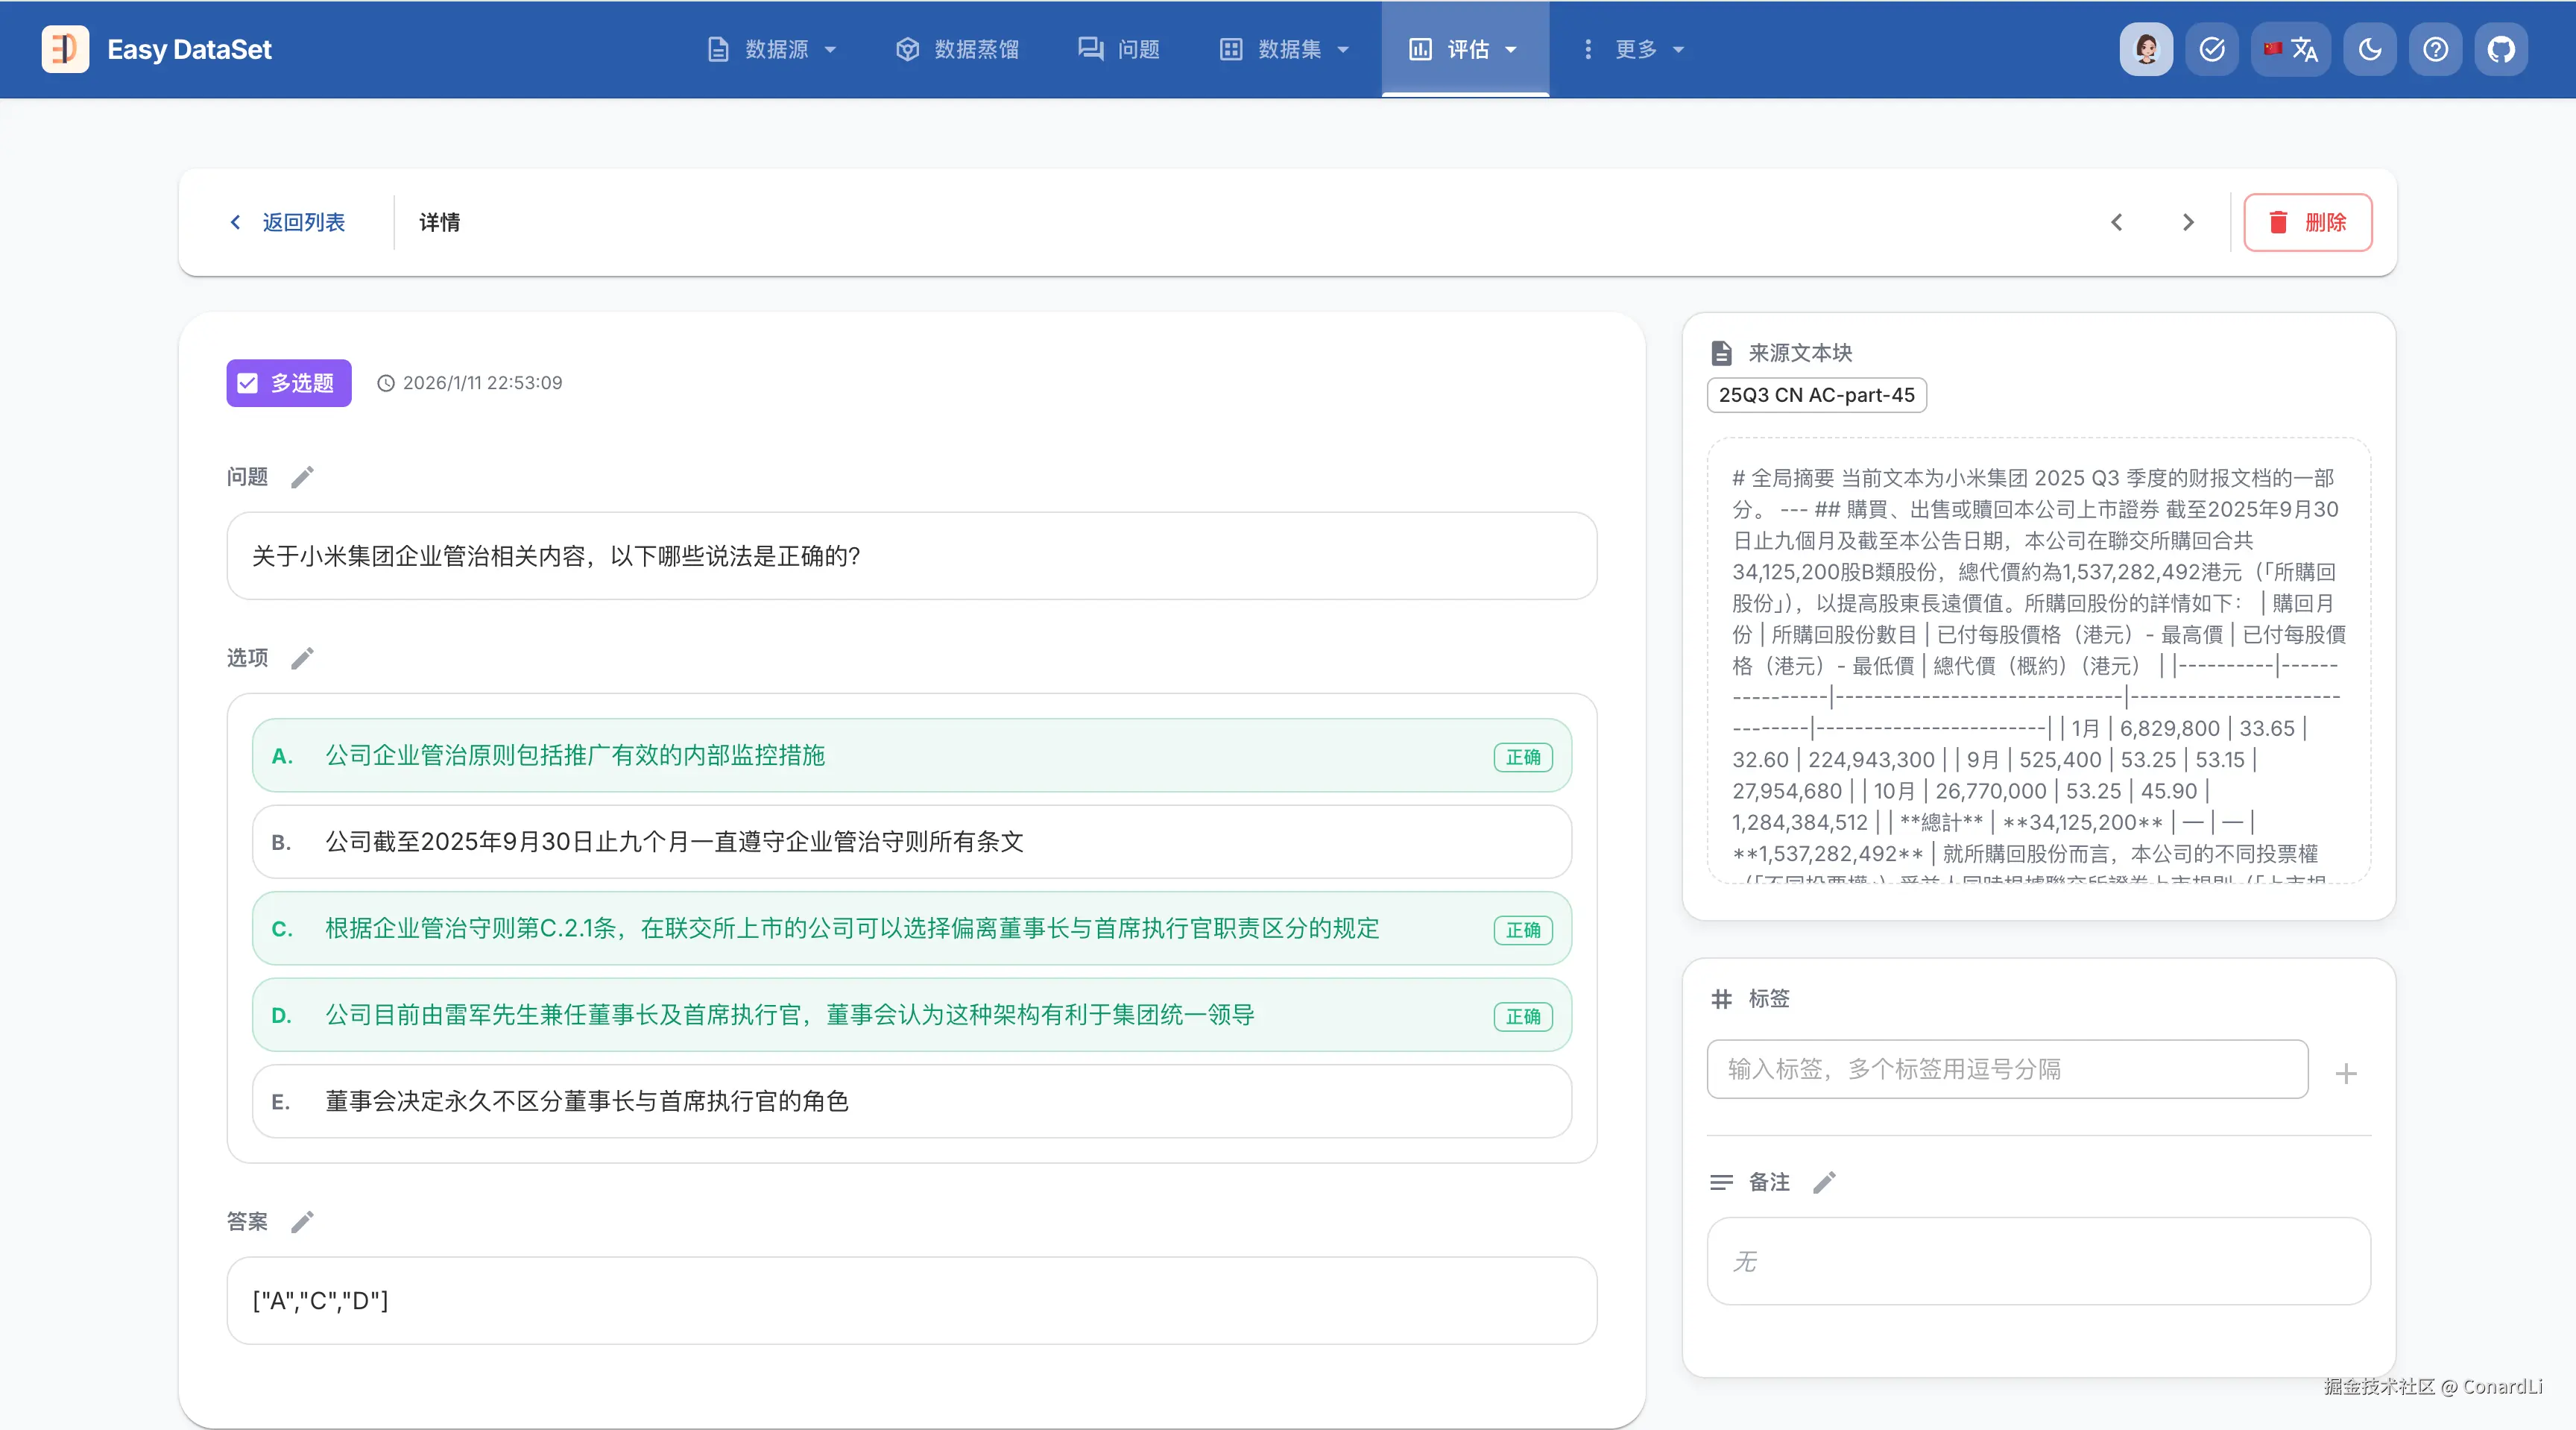Click the red 删除 button
Viewport: 2576px width, 1430px height.
(x=2307, y=222)
